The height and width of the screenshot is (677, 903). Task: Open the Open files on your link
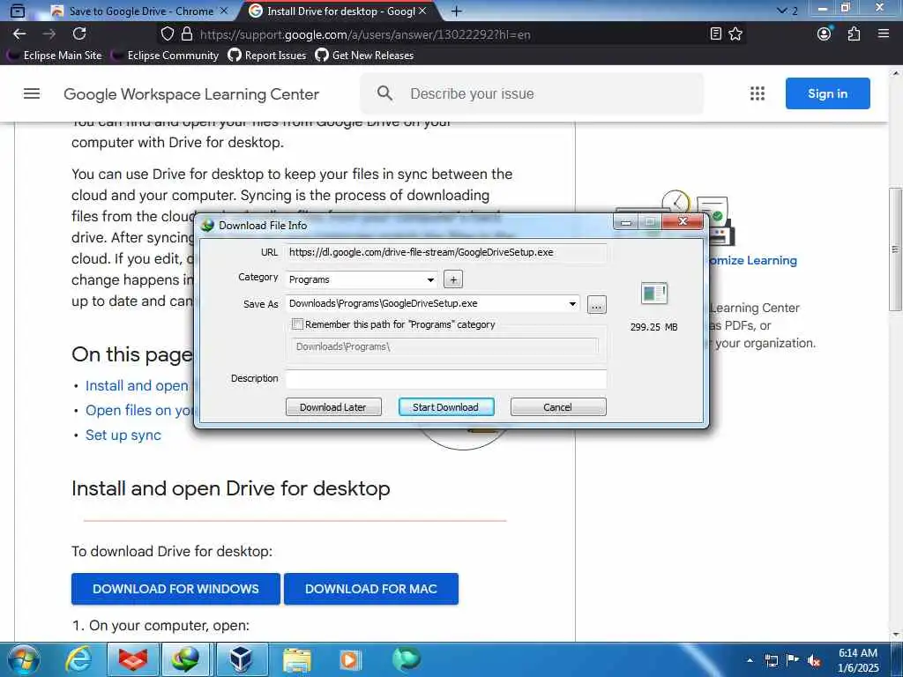139,410
